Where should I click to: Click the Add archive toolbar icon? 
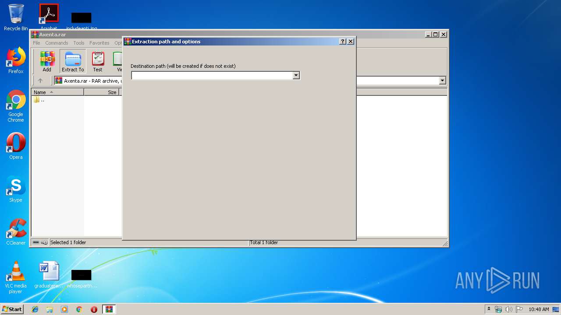pos(47,61)
